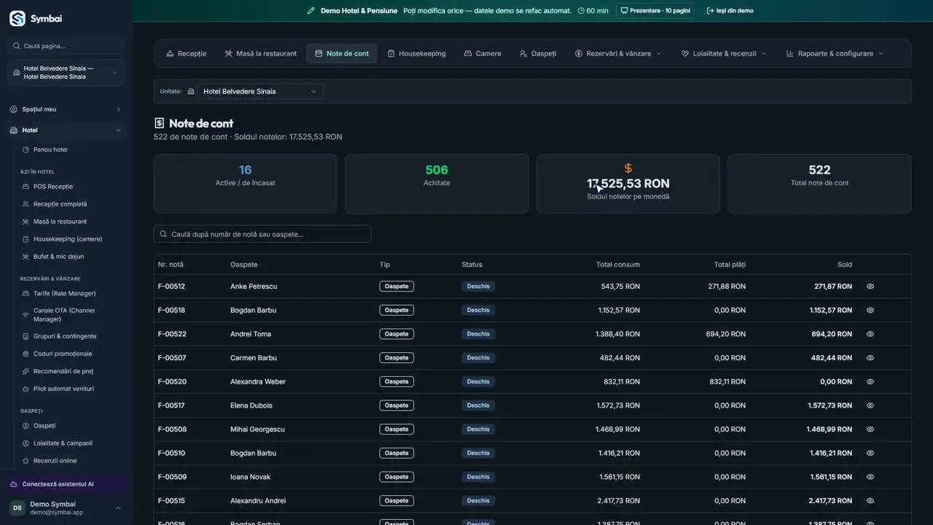Click the Conectează asistentul AI icon

point(14,484)
